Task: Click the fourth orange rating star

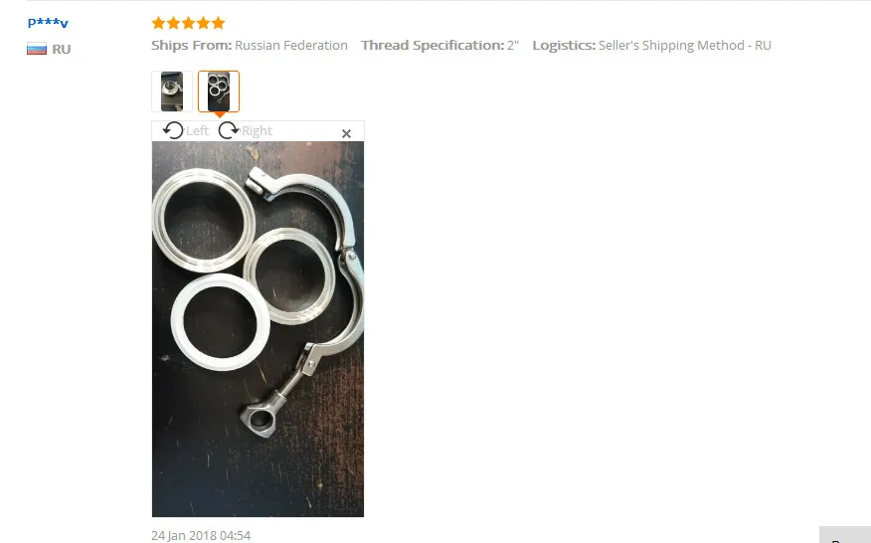Action: [204, 23]
